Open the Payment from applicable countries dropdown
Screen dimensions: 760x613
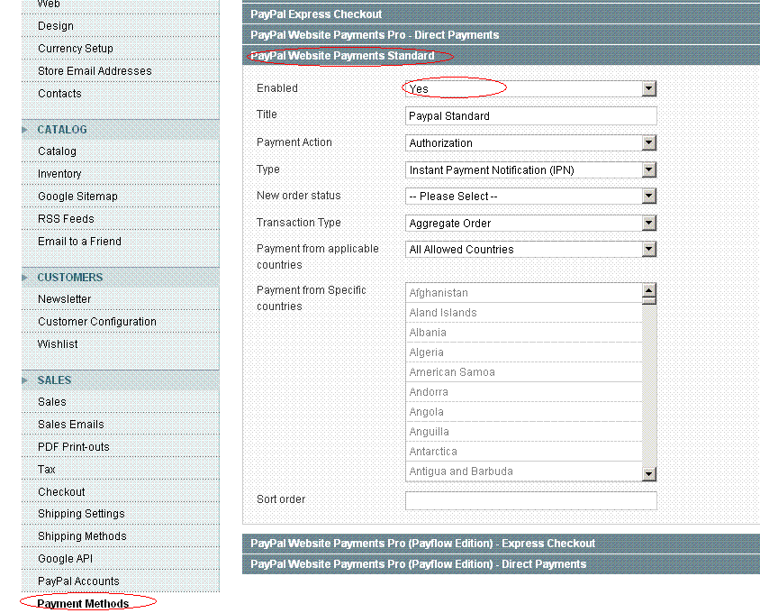pos(530,250)
